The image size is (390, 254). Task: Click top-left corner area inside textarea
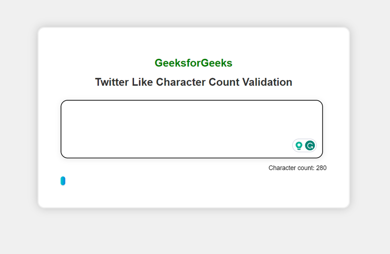tap(71, 109)
